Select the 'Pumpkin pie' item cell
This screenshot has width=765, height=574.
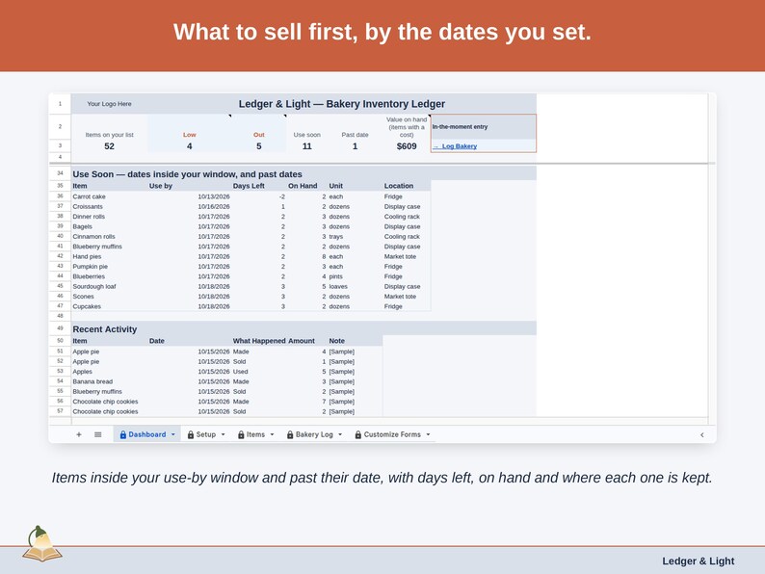109,267
